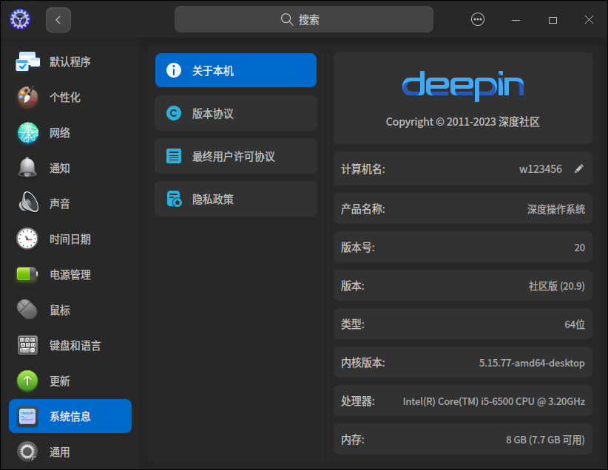Select 系统信息 label in sidebar
608x470 pixels.
[x=70, y=417]
